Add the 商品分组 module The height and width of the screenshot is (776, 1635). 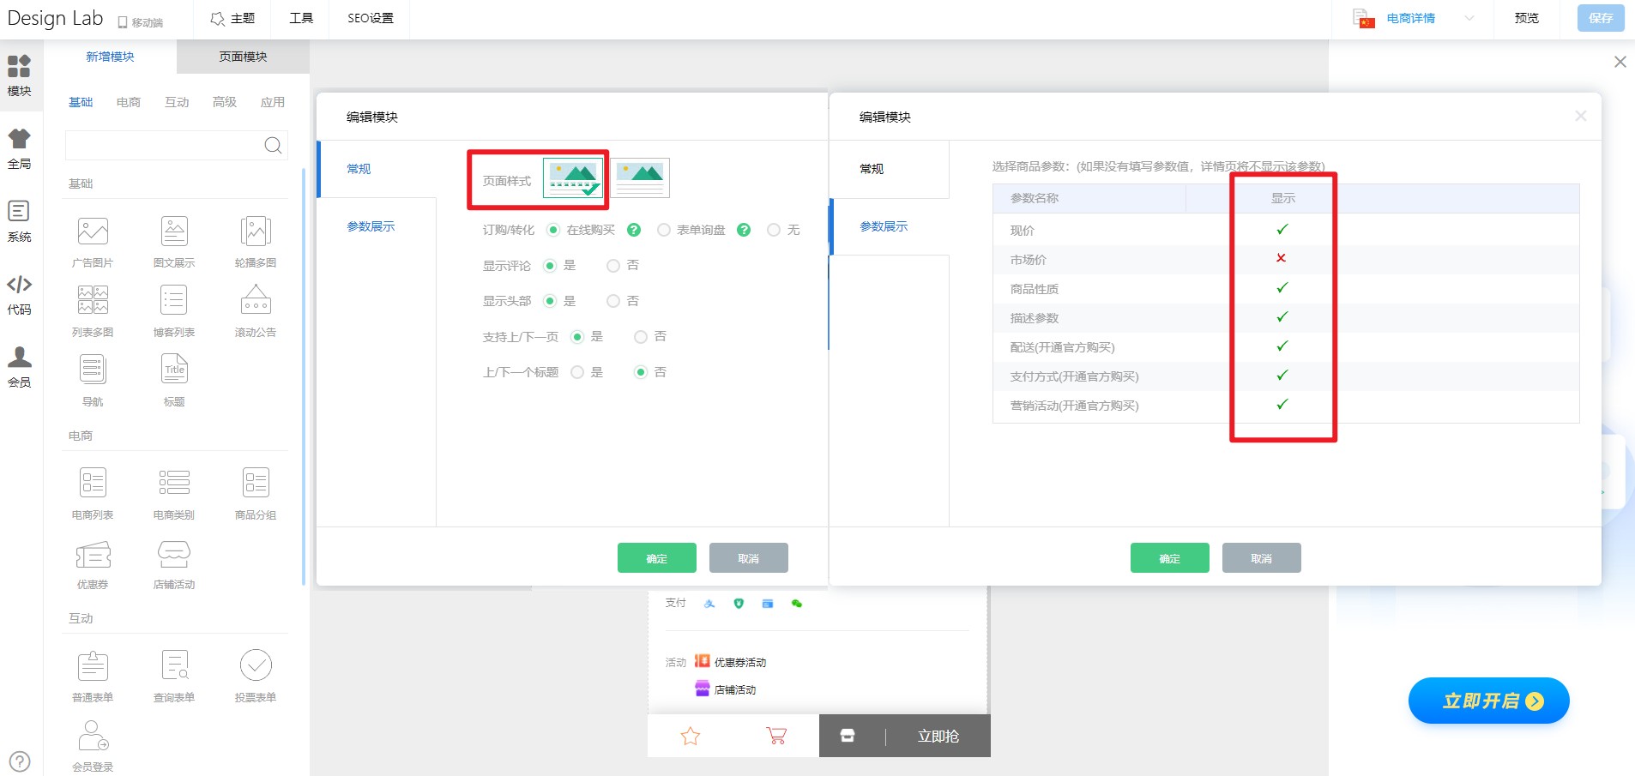coord(256,494)
